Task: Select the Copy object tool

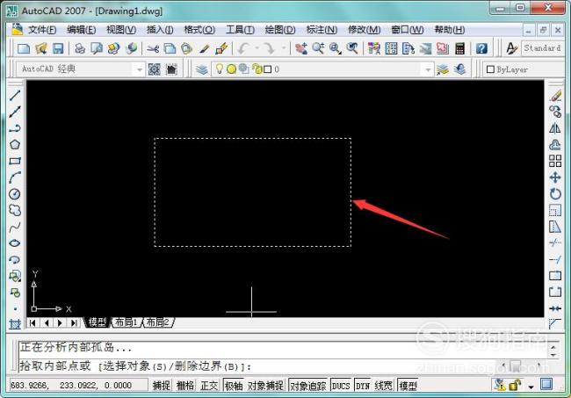Action: coord(555,112)
